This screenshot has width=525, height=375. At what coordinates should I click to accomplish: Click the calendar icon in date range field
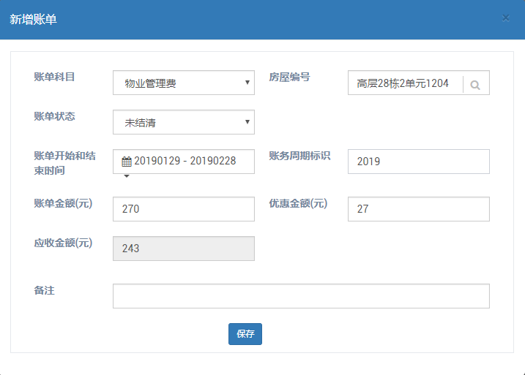click(127, 162)
